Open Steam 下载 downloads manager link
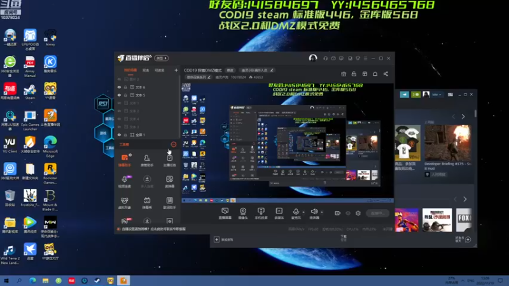The height and width of the screenshot is (286, 509). click(x=344, y=238)
